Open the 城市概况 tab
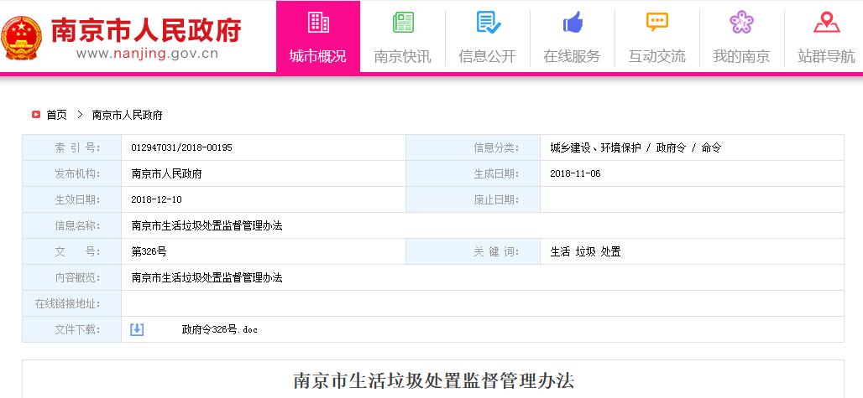863x398 pixels. coord(318,57)
